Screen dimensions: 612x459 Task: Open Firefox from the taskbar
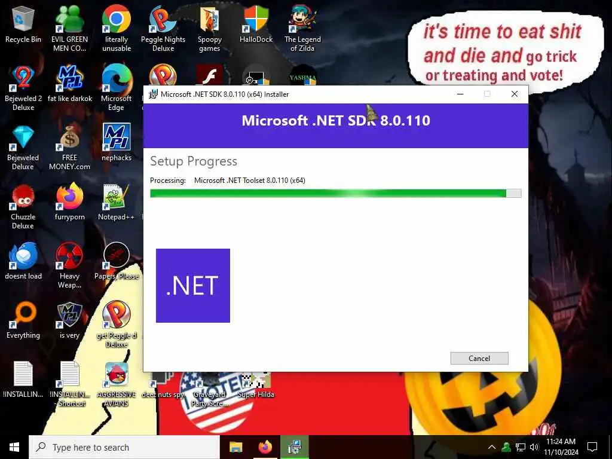[x=265, y=447]
